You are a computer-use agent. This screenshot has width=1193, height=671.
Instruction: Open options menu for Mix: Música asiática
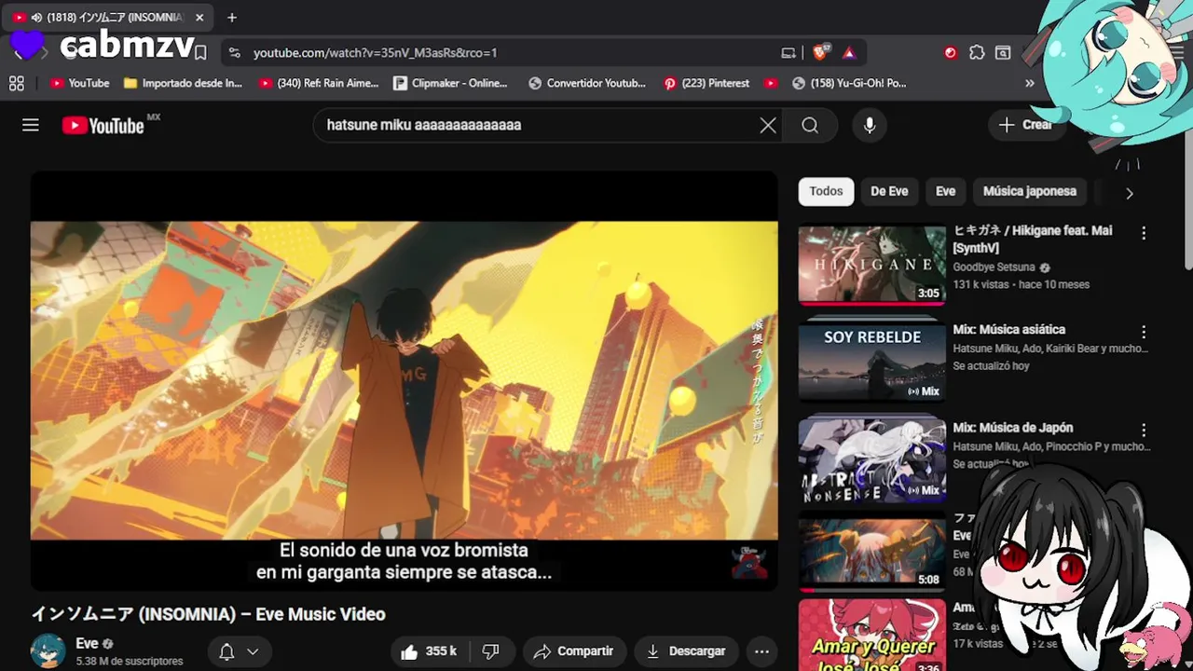pos(1144,332)
